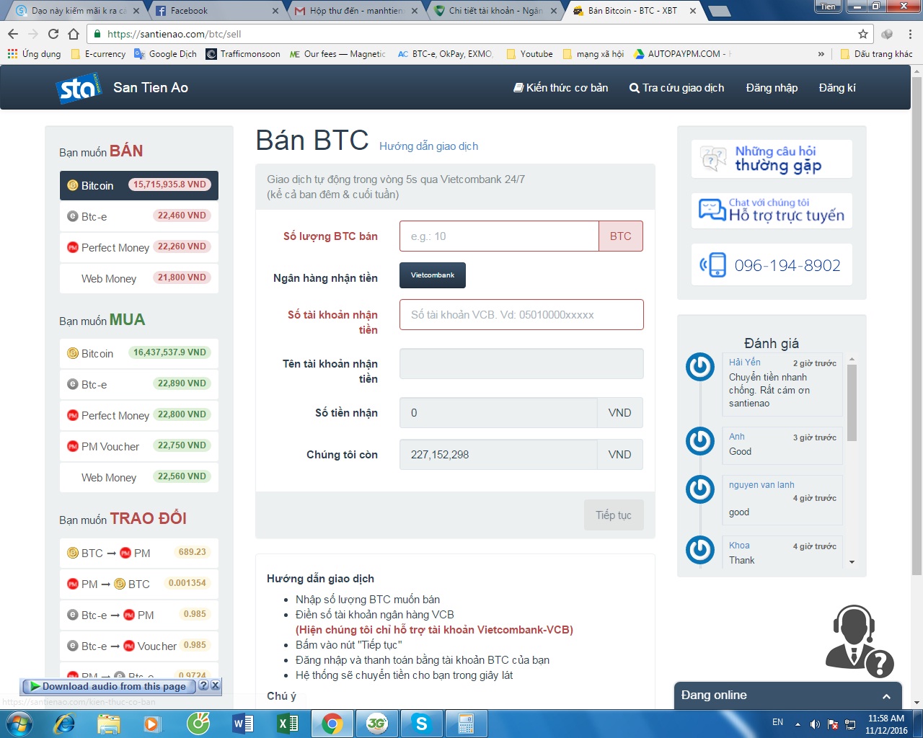Bookmark this page with the star icon
Screen dimensions: 923x738
click(x=862, y=34)
